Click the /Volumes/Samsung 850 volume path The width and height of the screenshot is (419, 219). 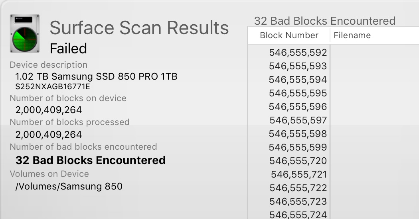click(x=69, y=186)
